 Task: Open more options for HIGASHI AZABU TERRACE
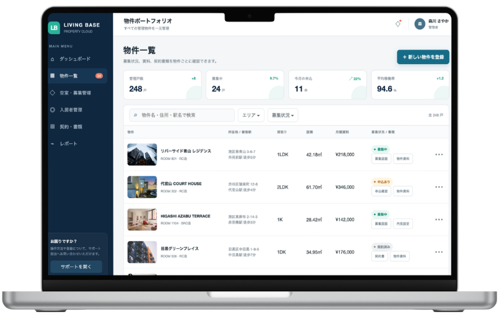click(x=439, y=220)
